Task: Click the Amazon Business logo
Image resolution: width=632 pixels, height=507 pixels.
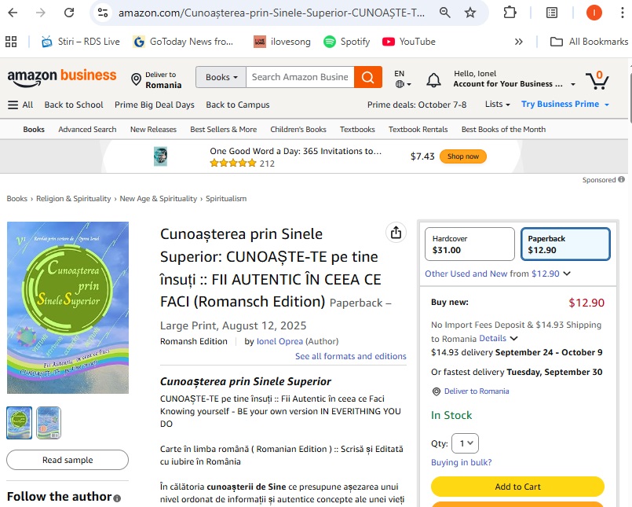Action: (x=62, y=76)
